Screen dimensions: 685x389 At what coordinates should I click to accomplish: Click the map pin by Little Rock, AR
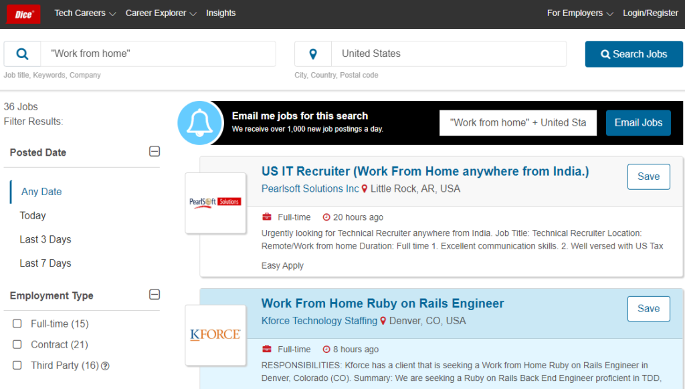tap(365, 189)
